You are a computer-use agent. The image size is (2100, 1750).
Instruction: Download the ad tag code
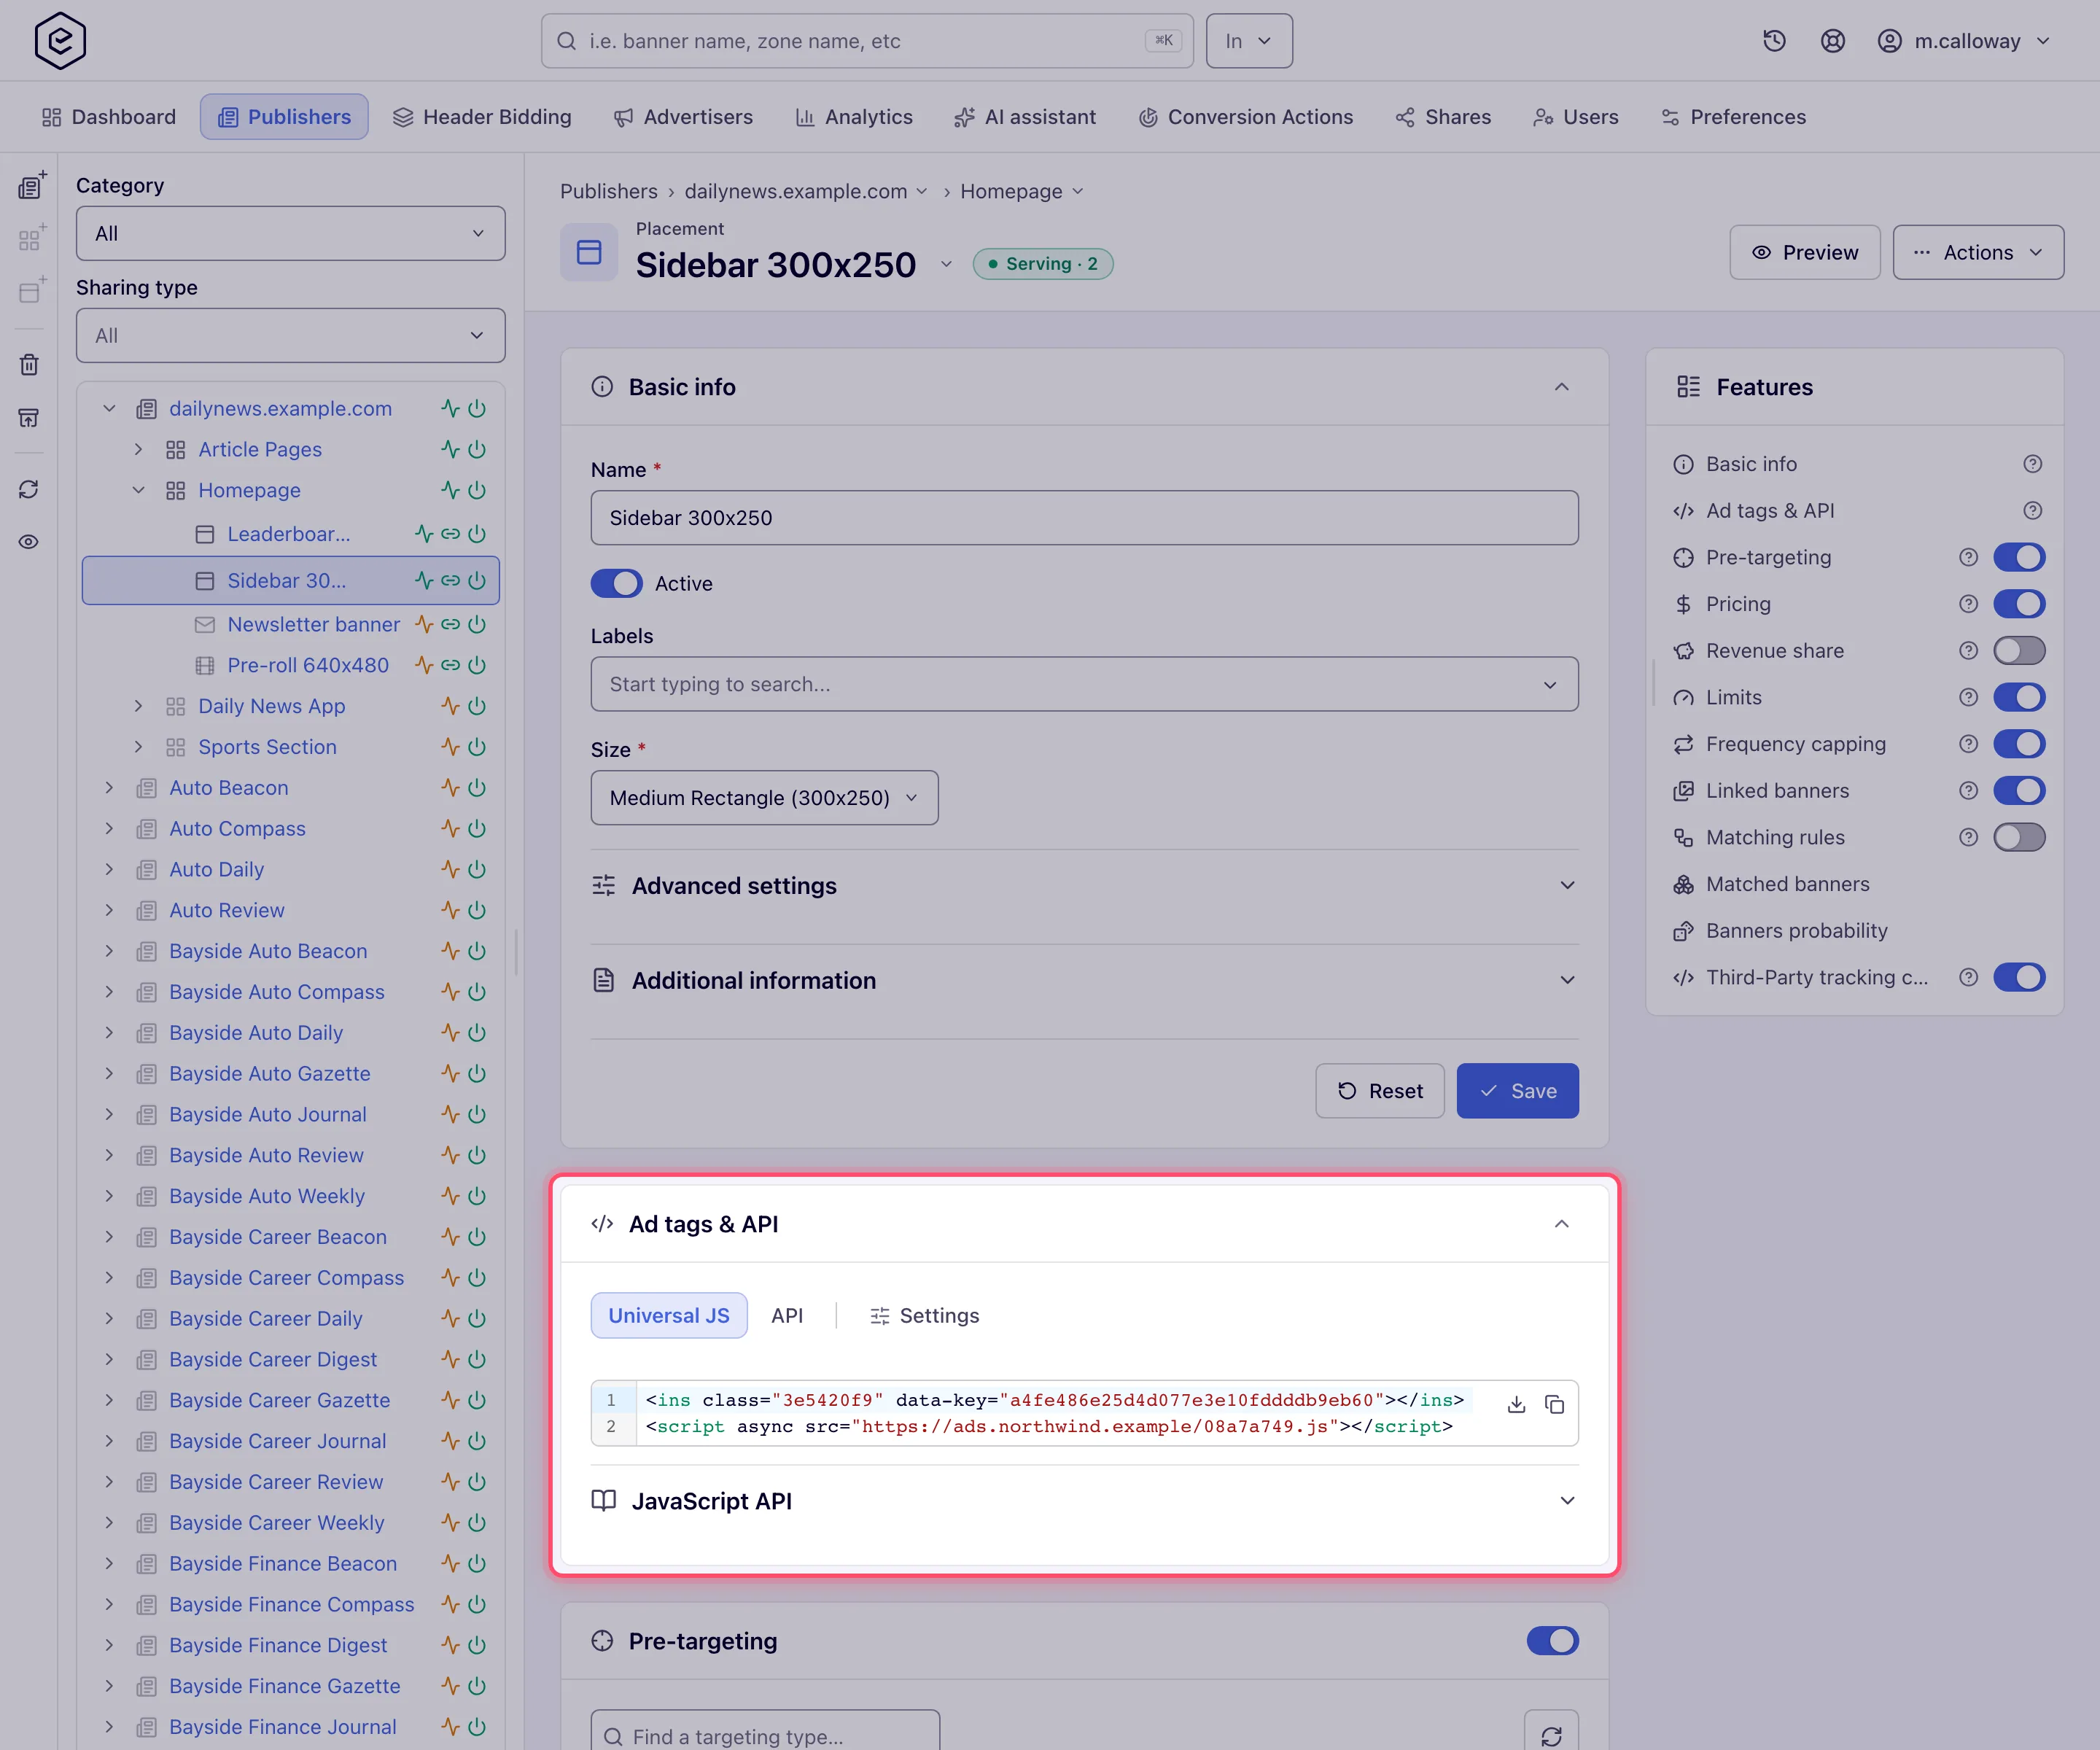1516,1405
